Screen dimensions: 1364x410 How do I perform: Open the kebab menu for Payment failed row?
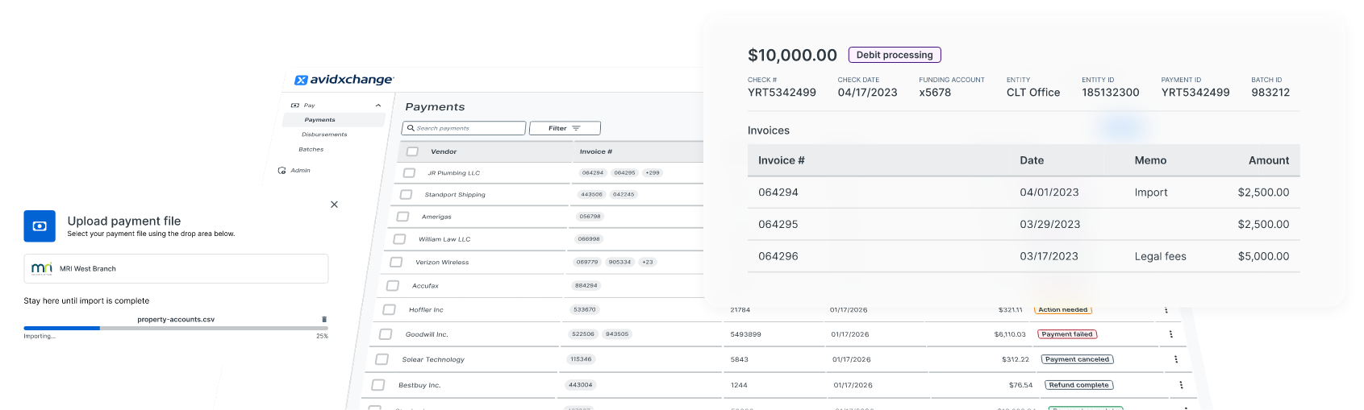click(x=1170, y=334)
